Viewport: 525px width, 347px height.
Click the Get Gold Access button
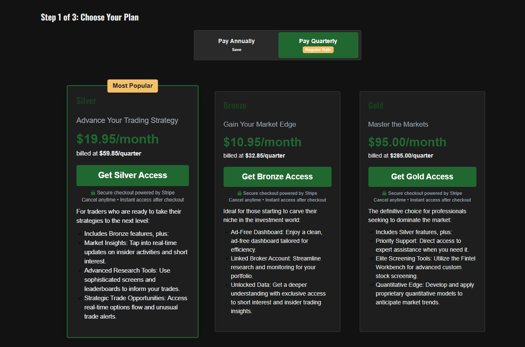[422, 177]
